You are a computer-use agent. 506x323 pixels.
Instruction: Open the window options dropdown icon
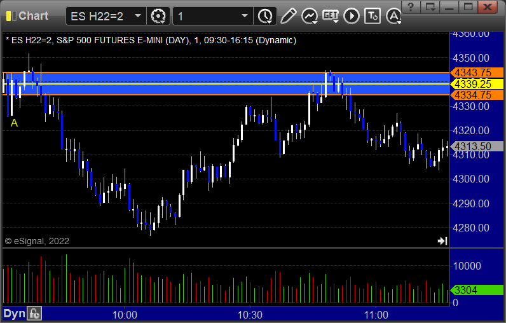(430, 7)
